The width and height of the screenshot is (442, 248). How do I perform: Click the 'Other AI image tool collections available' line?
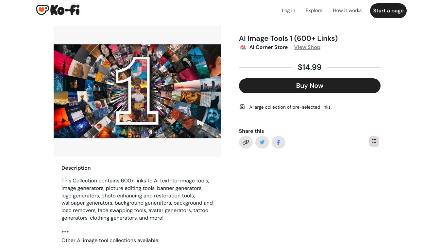click(110, 240)
